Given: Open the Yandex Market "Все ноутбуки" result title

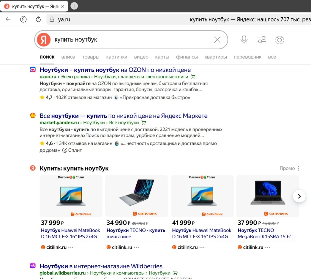Looking at the screenshot, I should click(123, 116).
